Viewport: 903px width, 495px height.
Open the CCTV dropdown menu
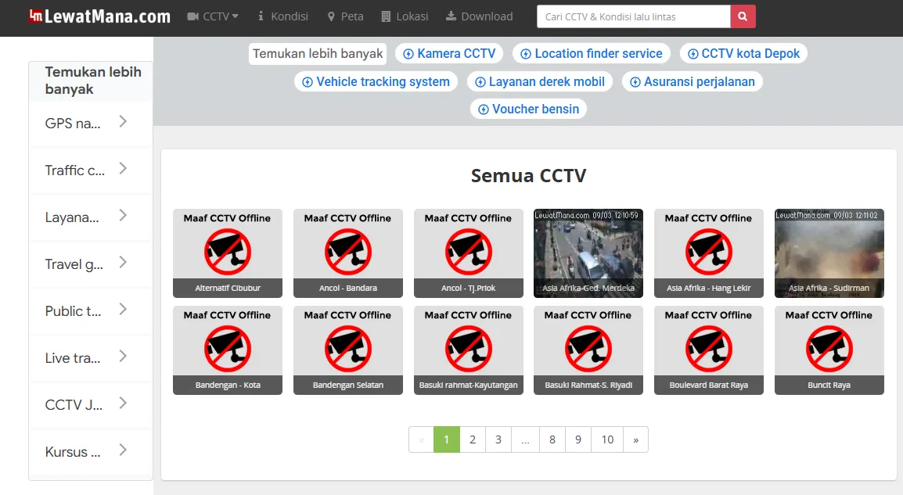[213, 16]
